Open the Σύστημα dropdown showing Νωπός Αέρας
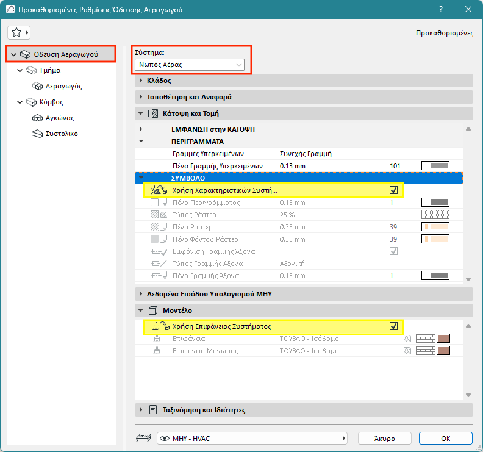 pos(190,65)
